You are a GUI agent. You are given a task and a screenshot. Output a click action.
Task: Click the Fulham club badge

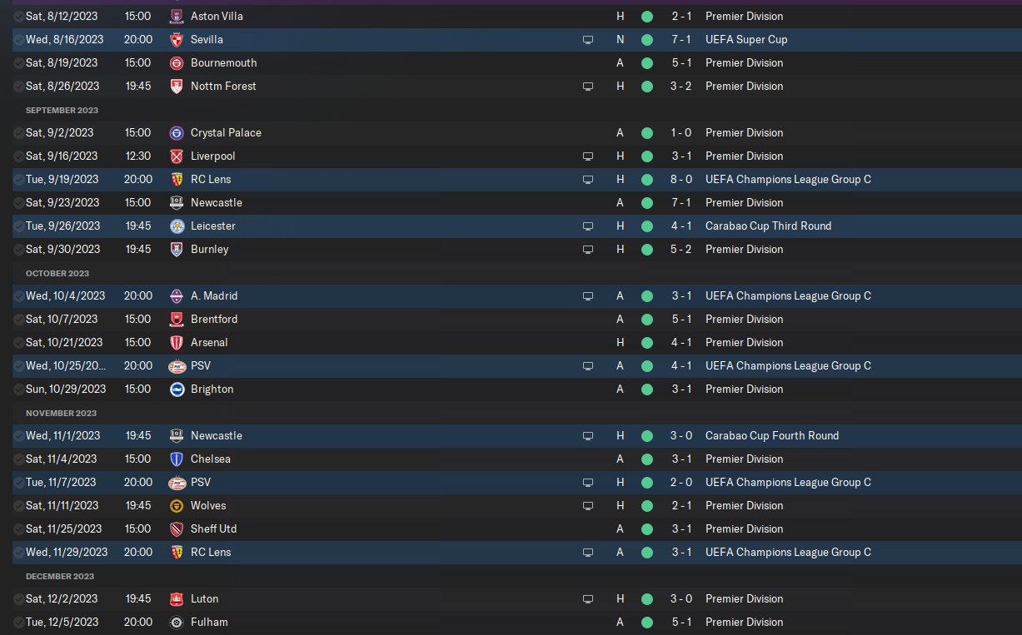pos(176,622)
